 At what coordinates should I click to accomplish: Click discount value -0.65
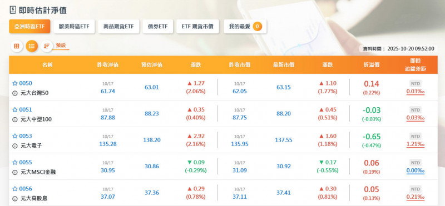pyautogui.click(x=372, y=137)
